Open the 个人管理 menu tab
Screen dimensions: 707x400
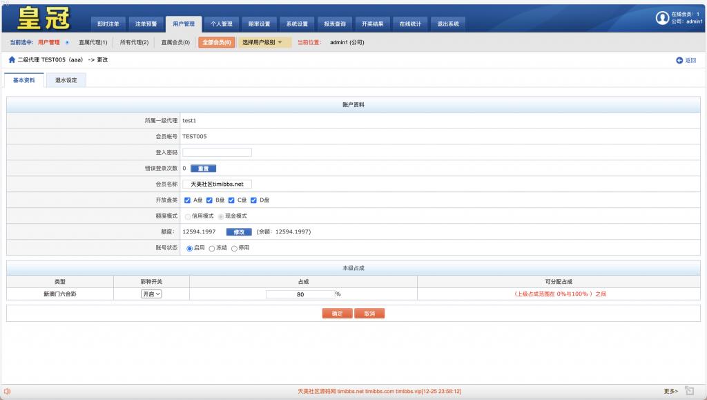[222, 24]
